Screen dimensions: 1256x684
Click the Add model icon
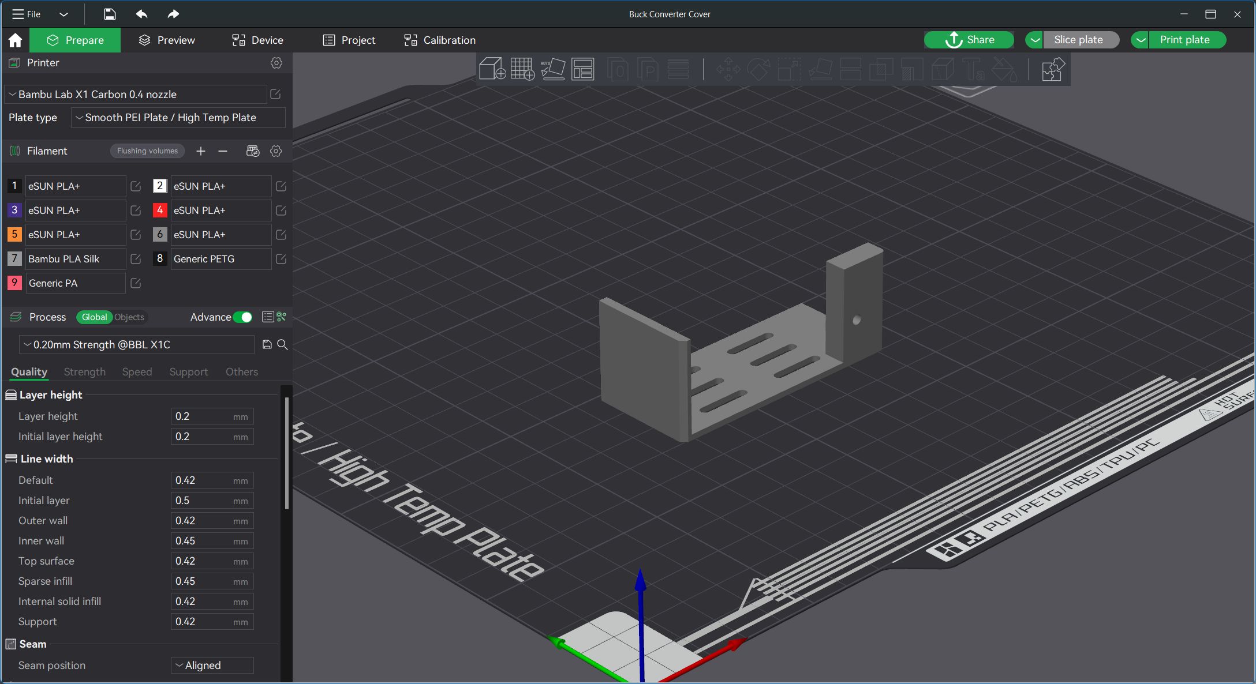(492, 69)
